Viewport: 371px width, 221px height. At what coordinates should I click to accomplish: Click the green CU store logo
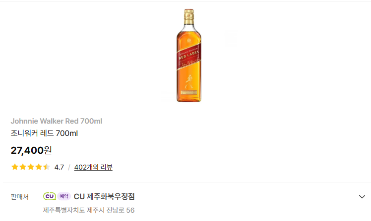(x=50, y=196)
